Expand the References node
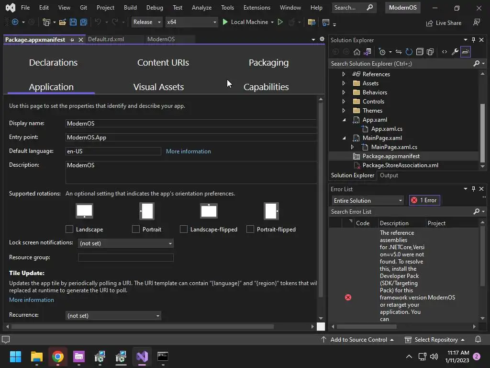This screenshot has height=368, width=490. click(344, 74)
